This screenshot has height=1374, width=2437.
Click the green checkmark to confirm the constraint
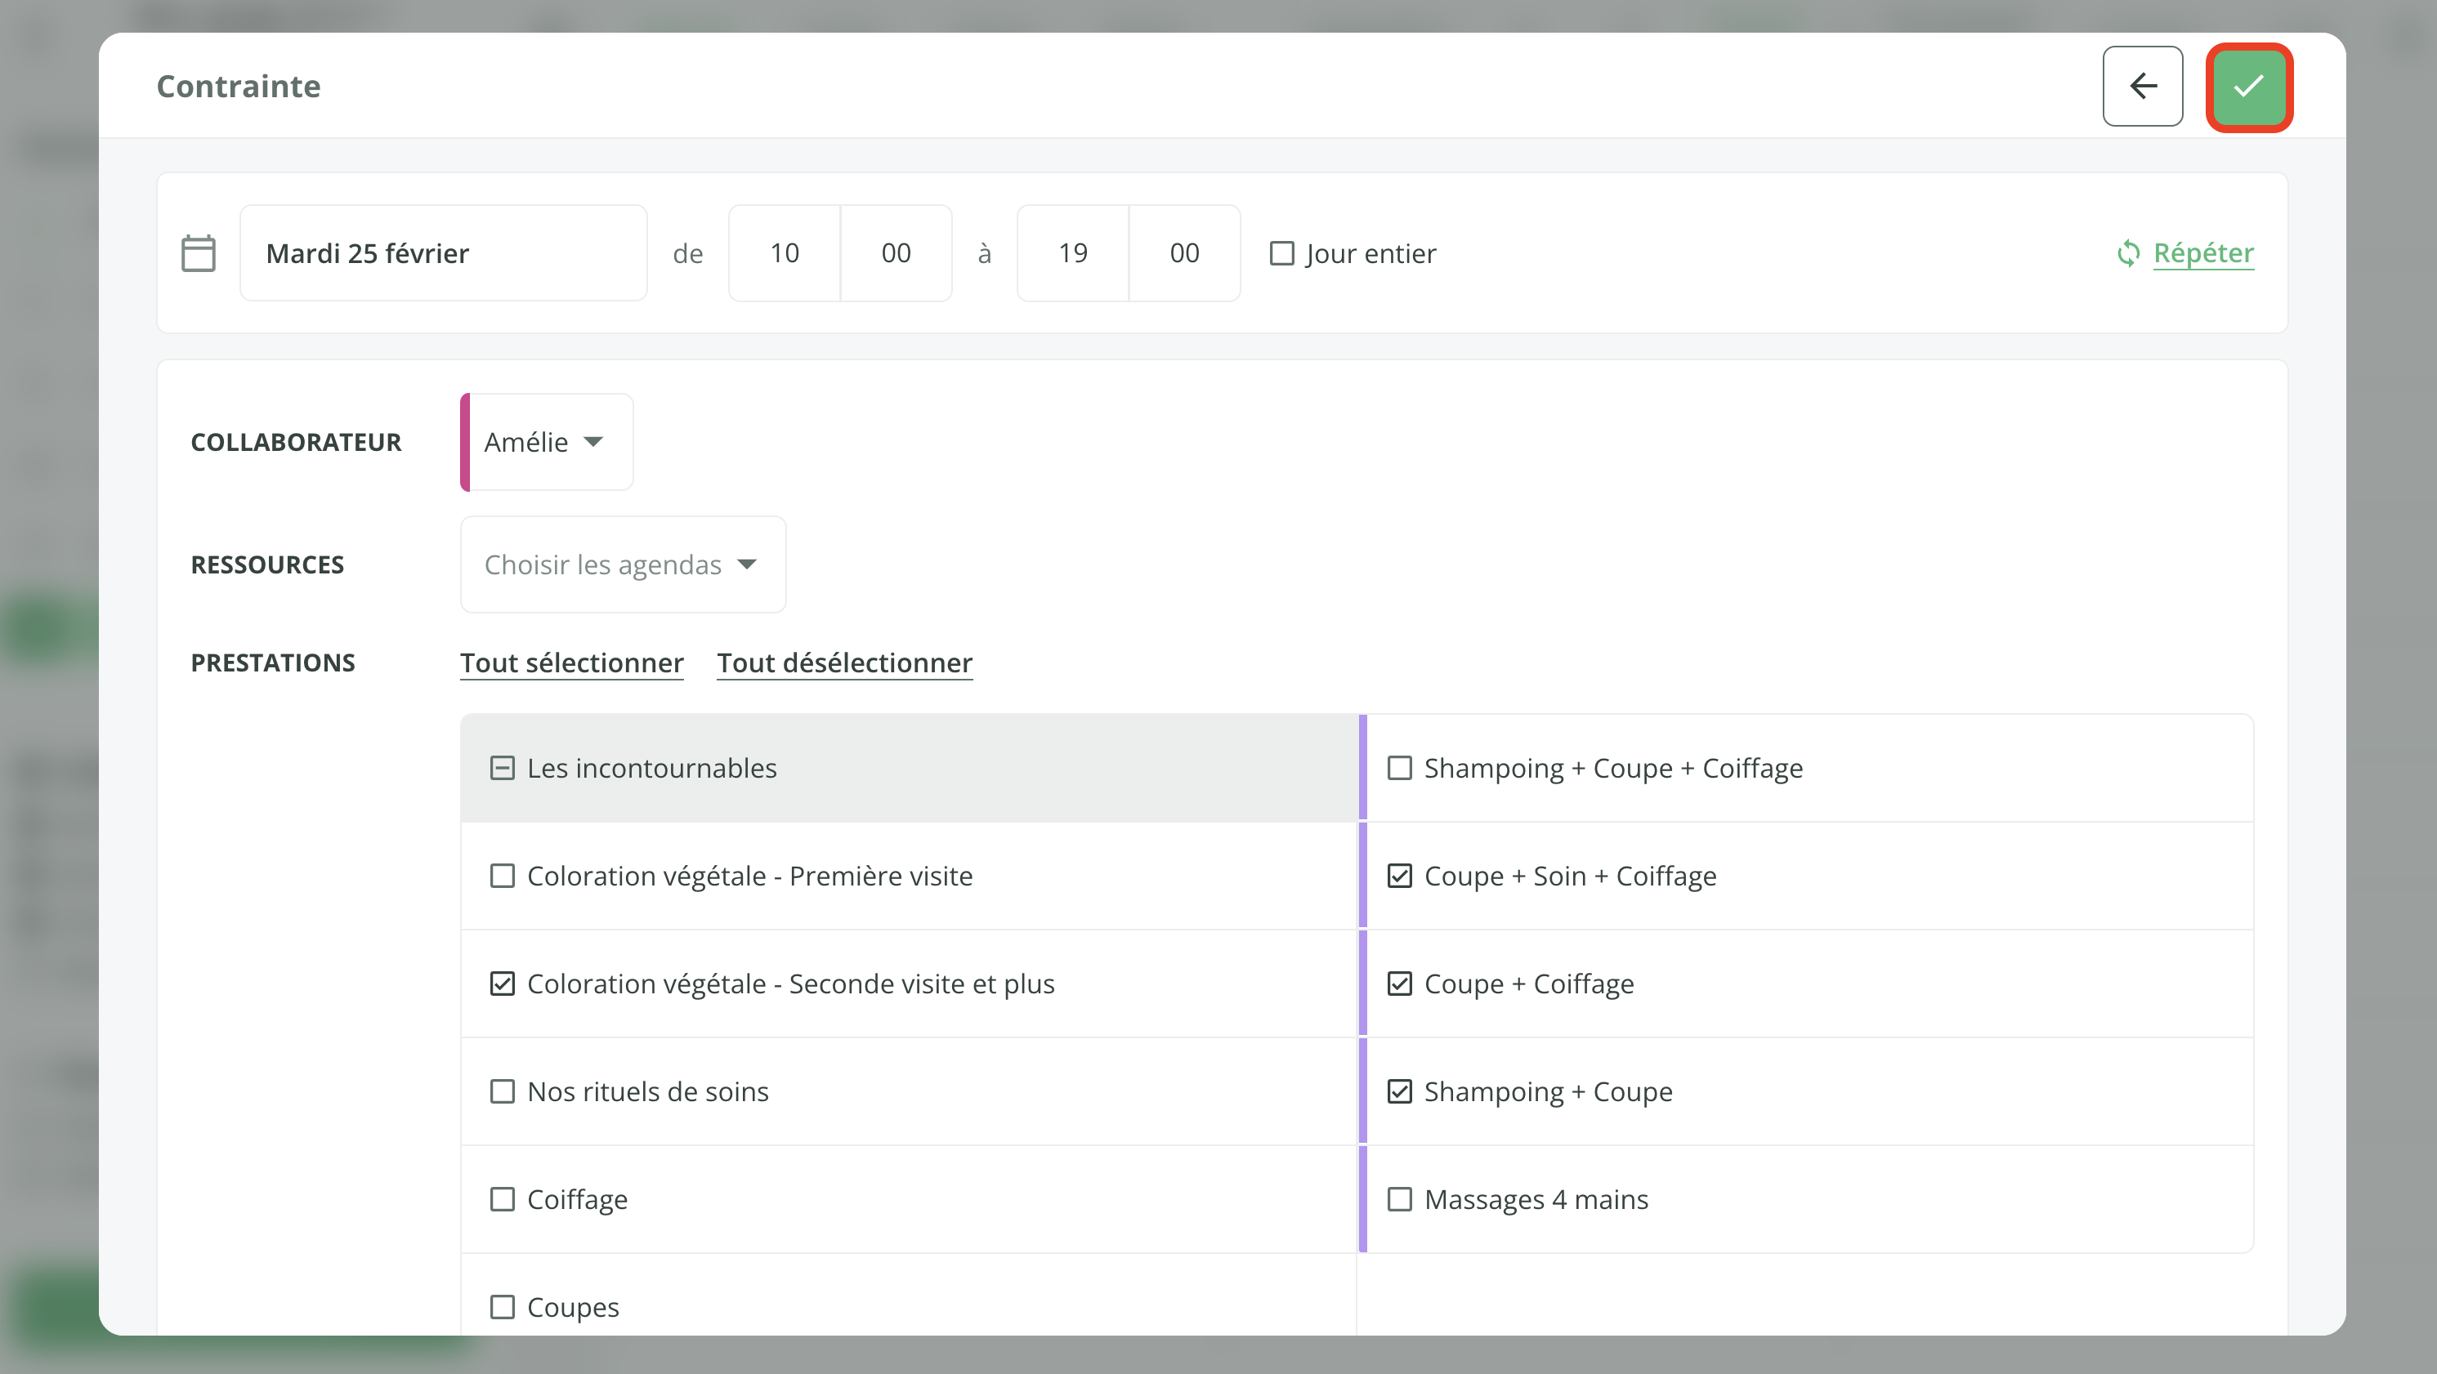2249,86
